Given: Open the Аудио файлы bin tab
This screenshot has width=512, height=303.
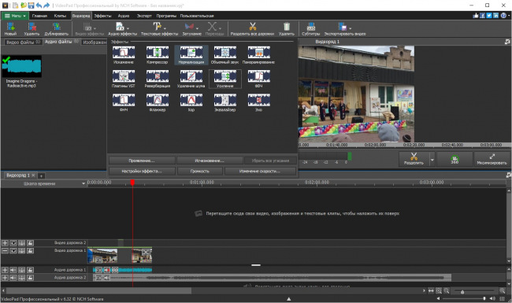Looking at the screenshot, I should pyautogui.click(x=61, y=42).
